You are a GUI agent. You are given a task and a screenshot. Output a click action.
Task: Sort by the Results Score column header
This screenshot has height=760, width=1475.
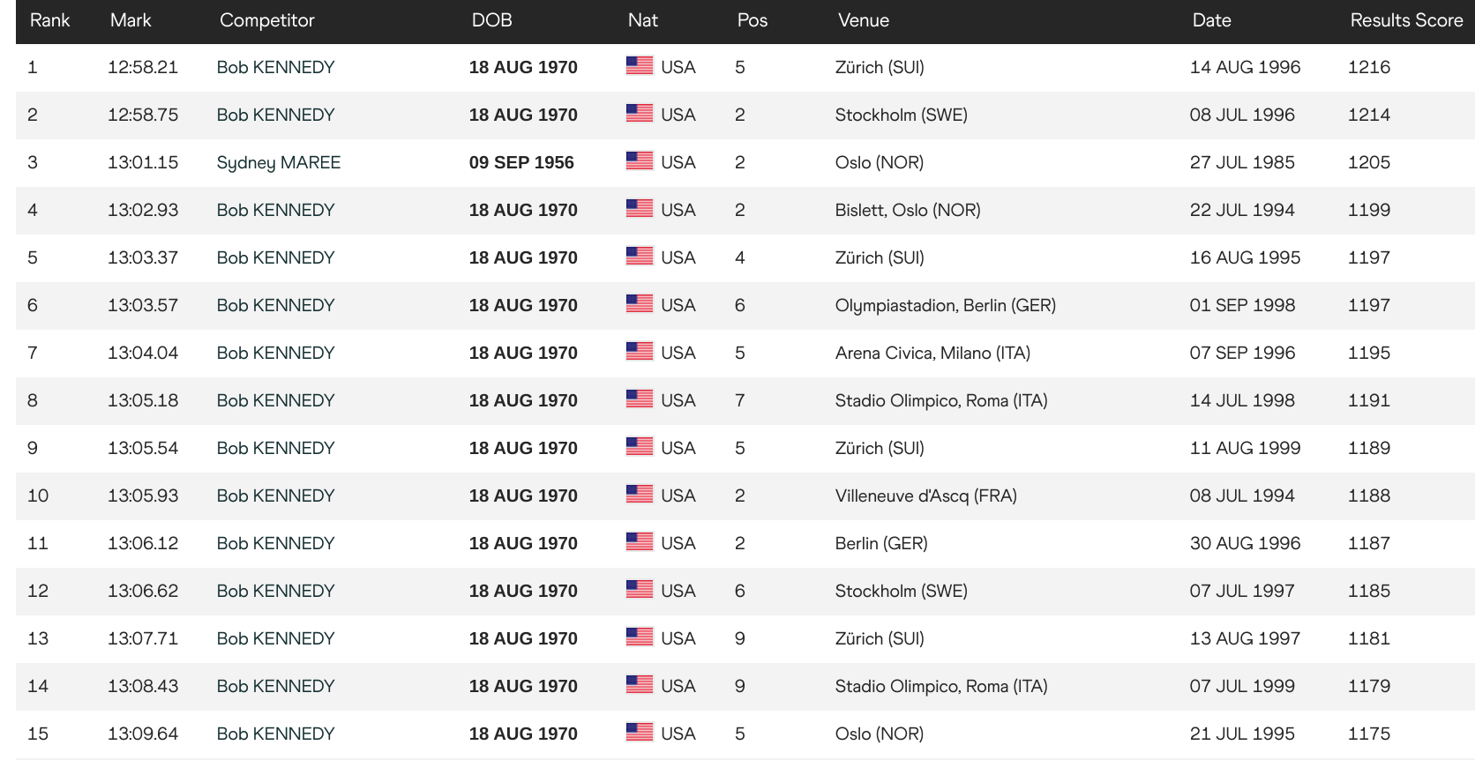[x=1406, y=20]
